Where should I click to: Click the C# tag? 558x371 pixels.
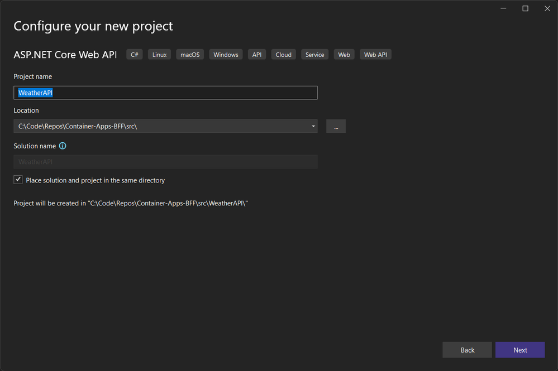click(135, 54)
